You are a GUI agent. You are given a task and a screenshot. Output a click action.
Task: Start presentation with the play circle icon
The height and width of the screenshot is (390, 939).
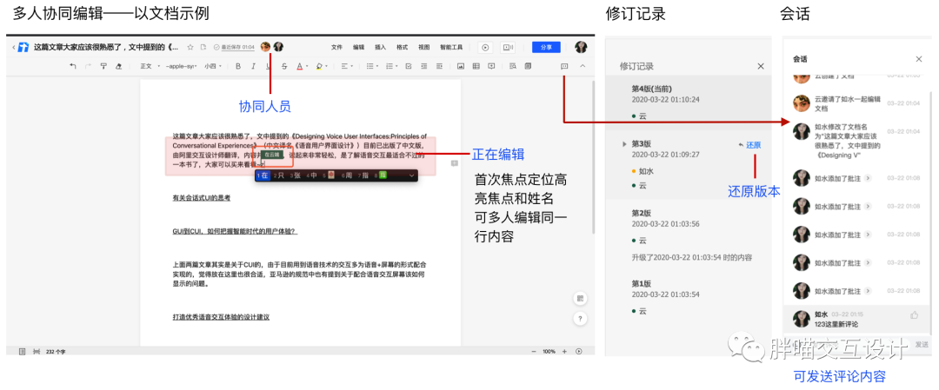[x=486, y=47]
